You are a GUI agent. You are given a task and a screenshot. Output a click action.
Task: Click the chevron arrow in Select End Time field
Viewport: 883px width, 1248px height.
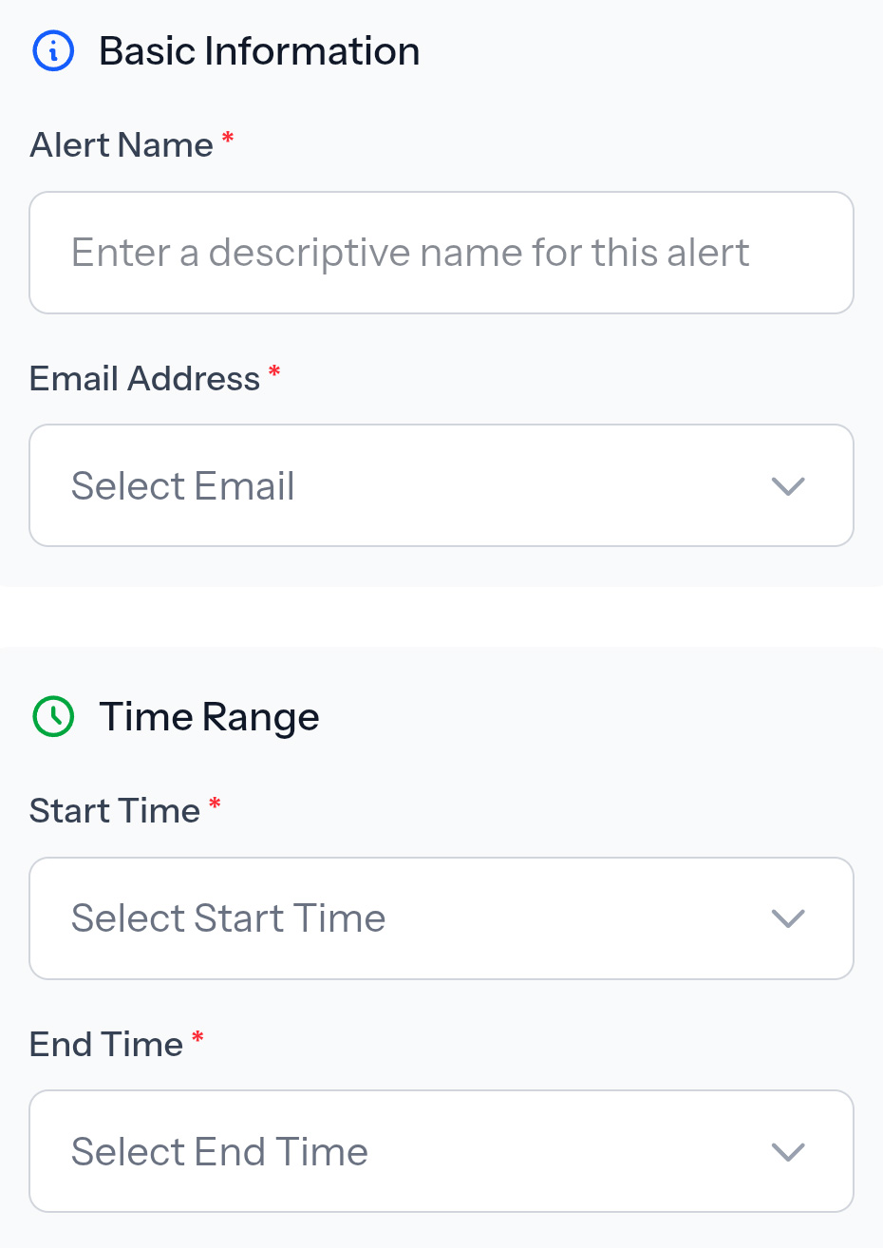tap(788, 1152)
